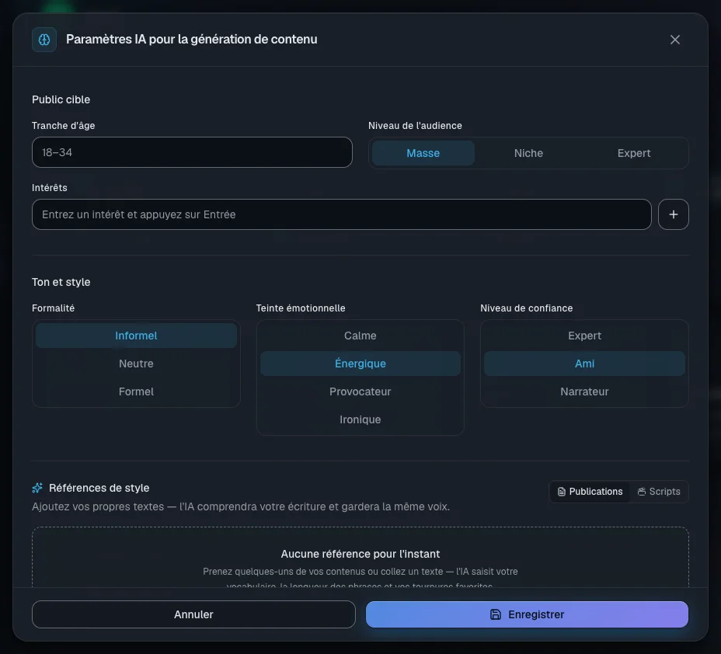Pick Calme emotional tone

click(x=360, y=336)
